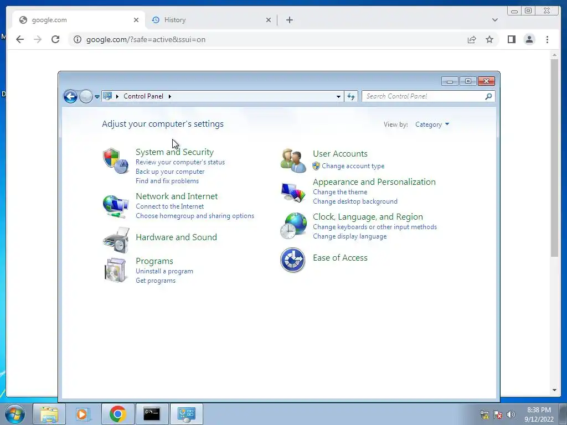Expand breadcrumb arrow after Control Panel

[x=170, y=96]
